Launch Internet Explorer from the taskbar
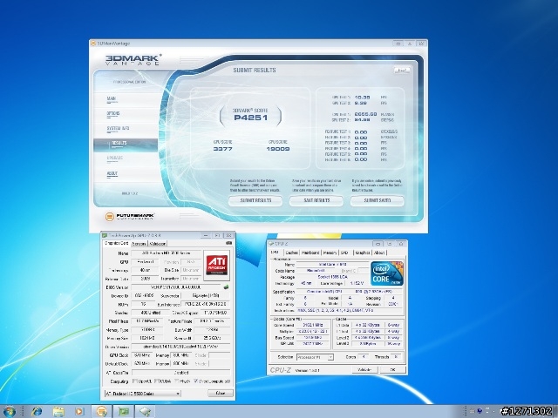Screen dimensions: 558x418 pos(37,412)
